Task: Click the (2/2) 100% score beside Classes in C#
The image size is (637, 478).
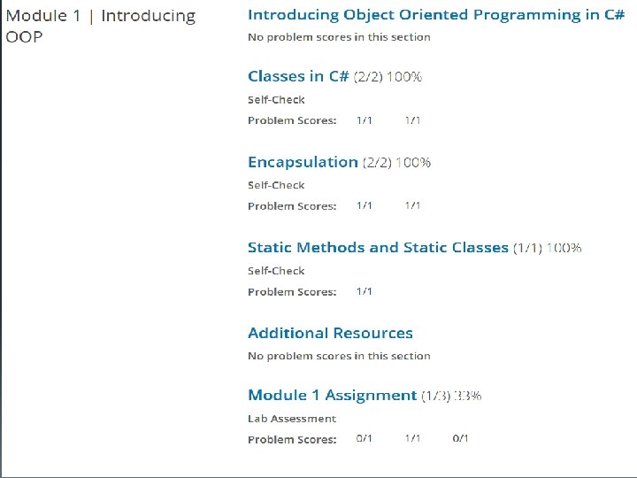Action: [x=388, y=76]
